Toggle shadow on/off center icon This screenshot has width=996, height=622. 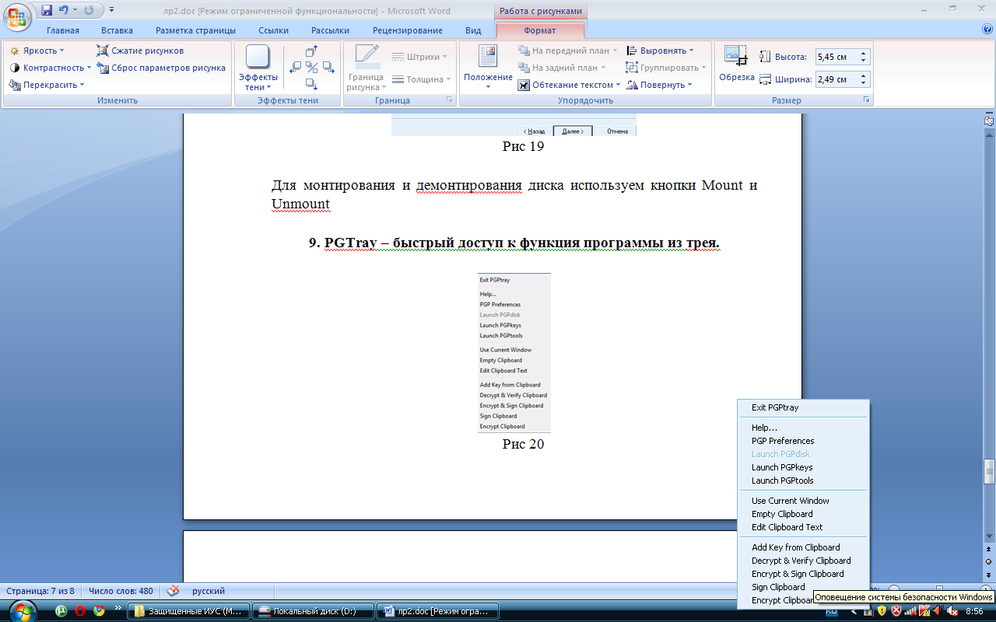point(312,68)
